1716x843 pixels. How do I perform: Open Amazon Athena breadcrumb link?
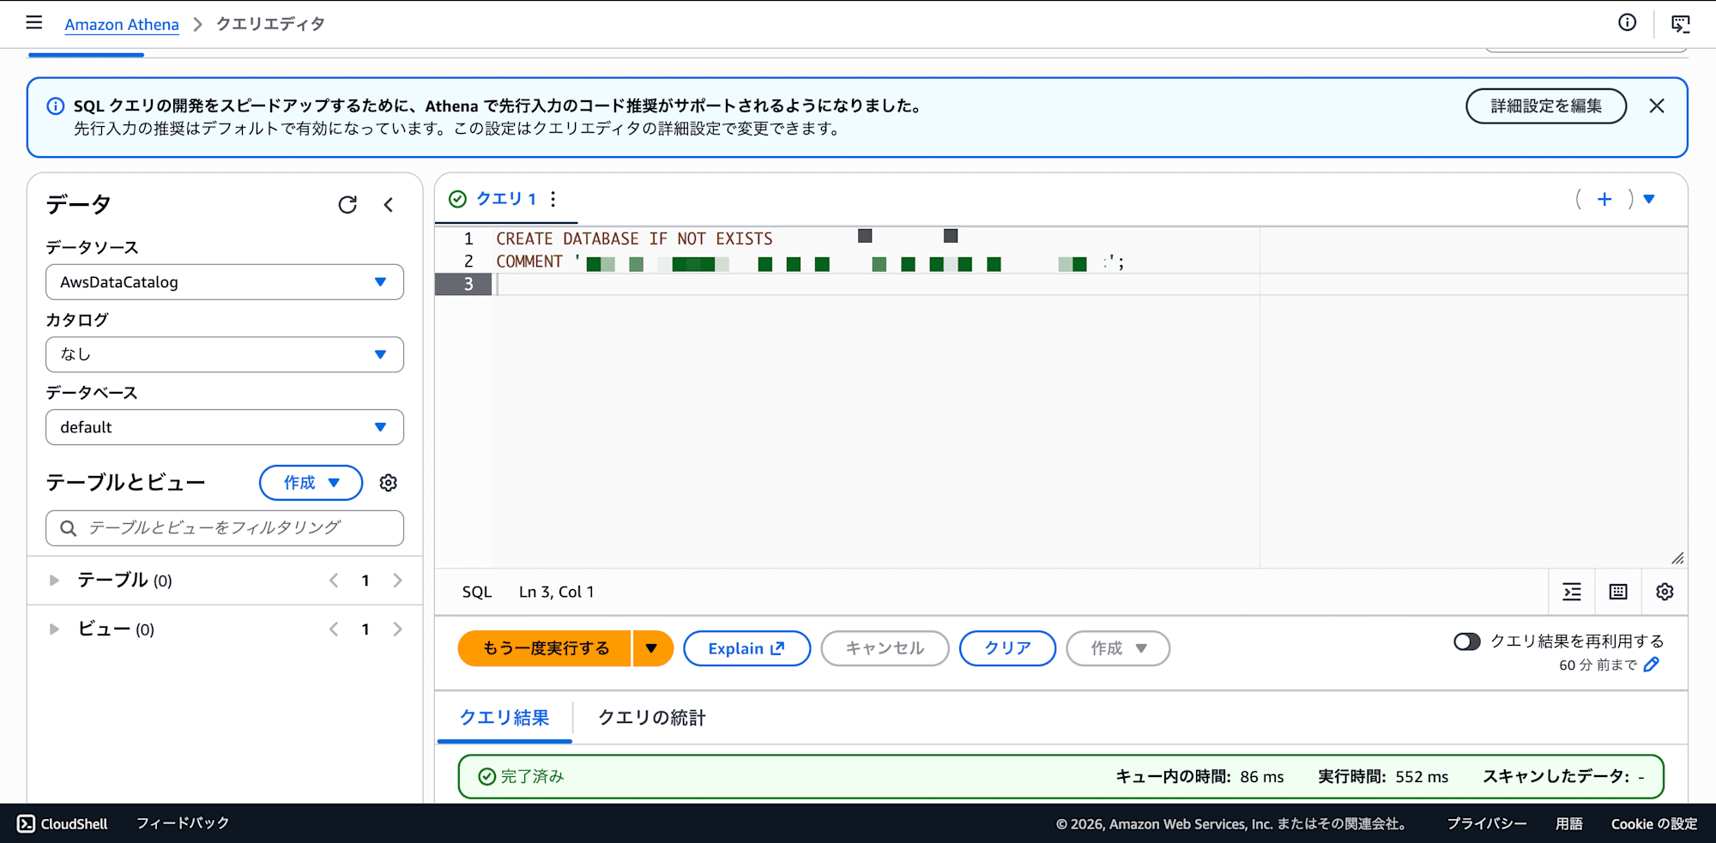click(x=122, y=24)
